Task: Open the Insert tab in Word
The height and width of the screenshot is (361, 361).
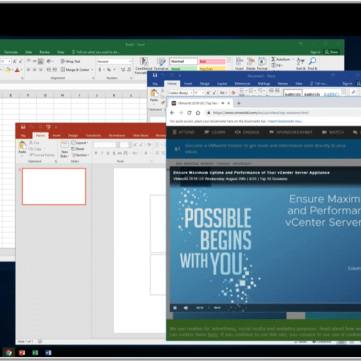Action: coord(188,83)
